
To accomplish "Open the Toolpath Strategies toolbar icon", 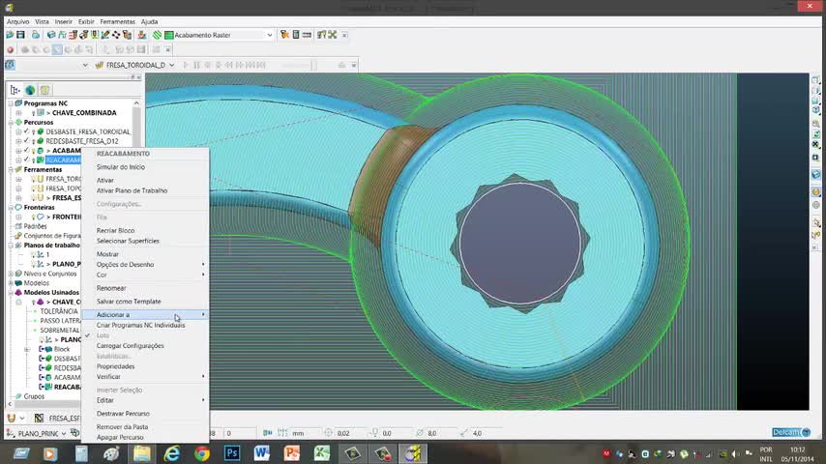I will 142,35.
